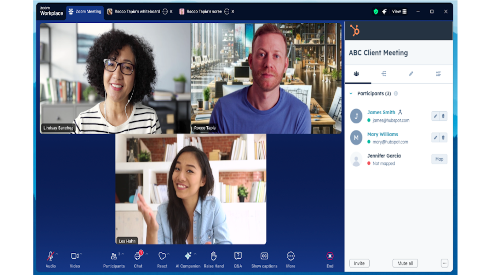The height and width of the screenshot is (275, 489).
Task: Toggle the Video camera icon
Action: point(74,256)
